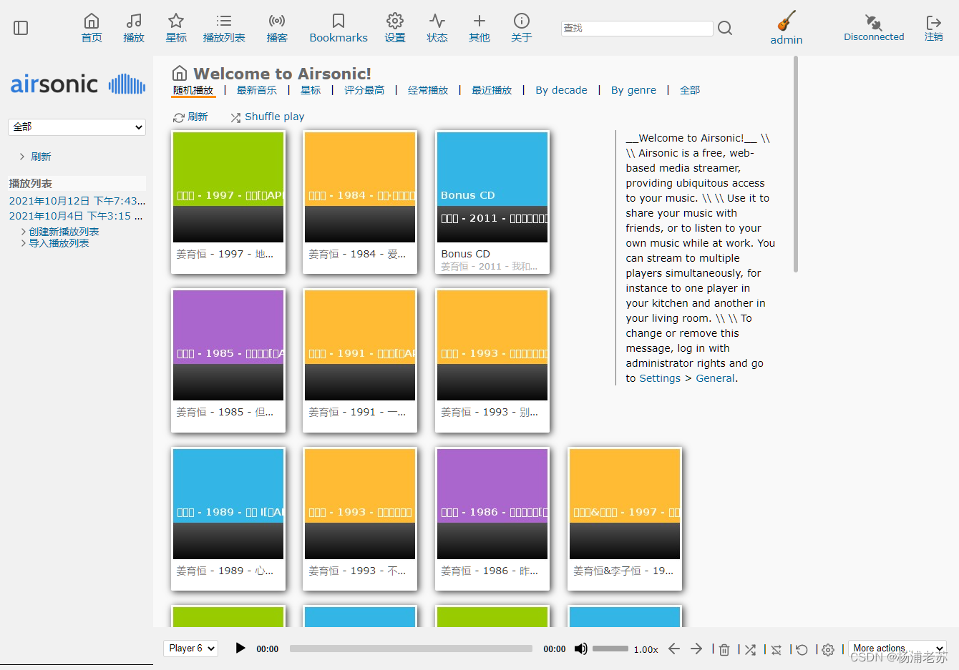The image size is (959, 670).
Task: Open 姜育恒 - 1985 album cover
Action: (x=228, y=345)
